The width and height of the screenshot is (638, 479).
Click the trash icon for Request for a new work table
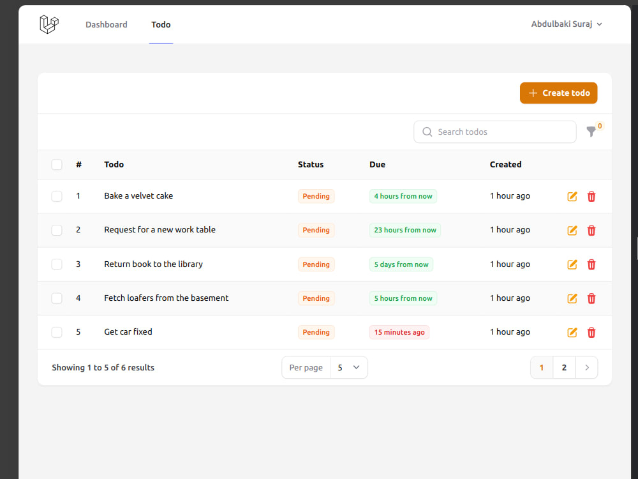coord(591,230)
